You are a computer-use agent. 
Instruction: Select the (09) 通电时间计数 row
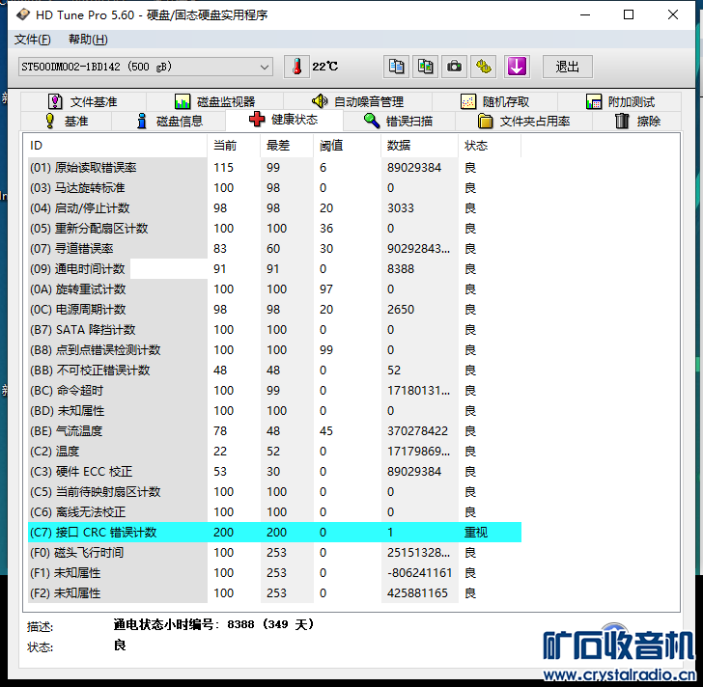(274, 268)
